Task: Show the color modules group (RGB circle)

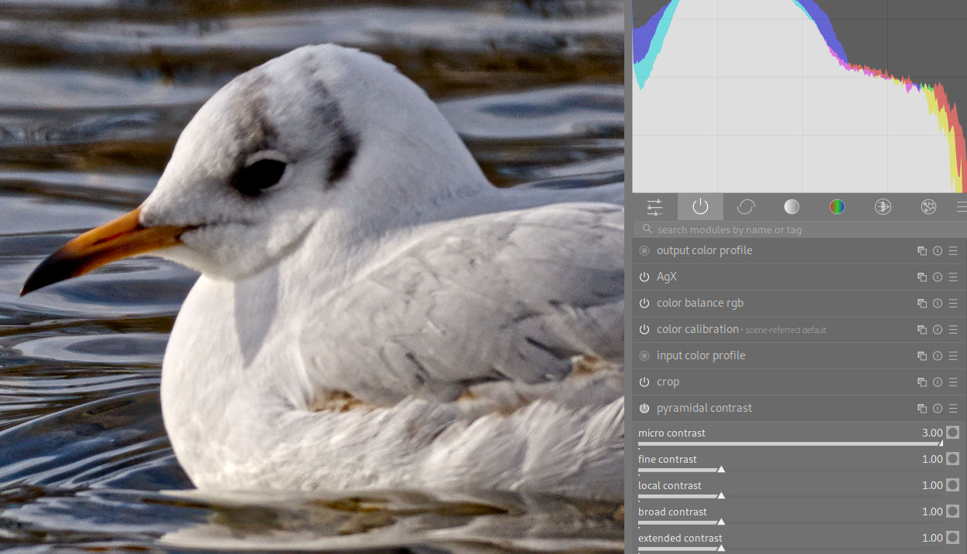Action: [837, 207]
